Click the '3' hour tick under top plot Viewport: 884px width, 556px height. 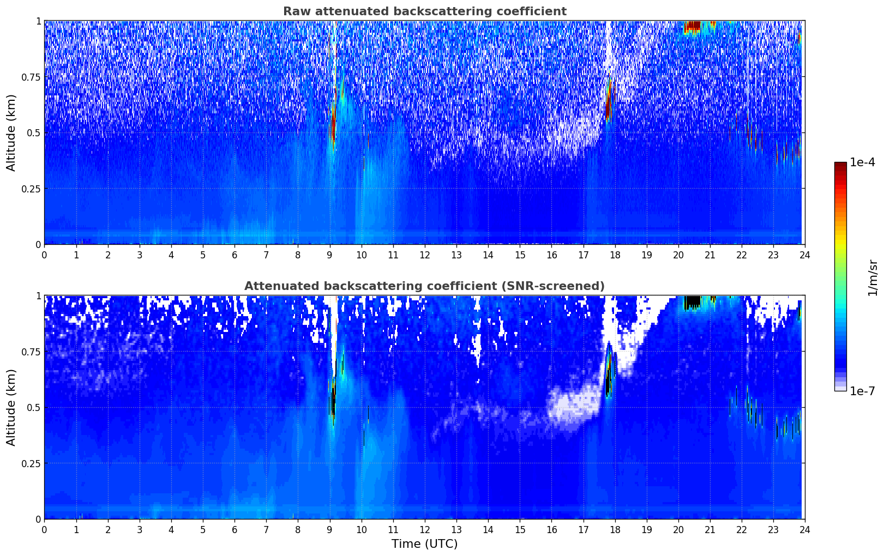[140, 255]
